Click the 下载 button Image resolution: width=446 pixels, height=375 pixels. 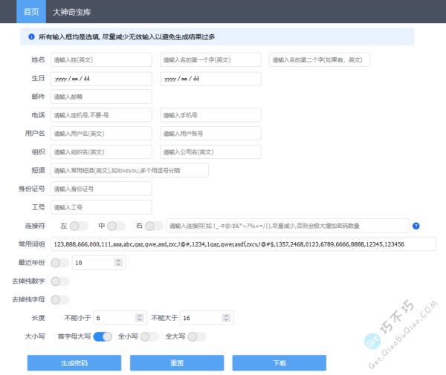pyautogui.click(x=279, y=363)
